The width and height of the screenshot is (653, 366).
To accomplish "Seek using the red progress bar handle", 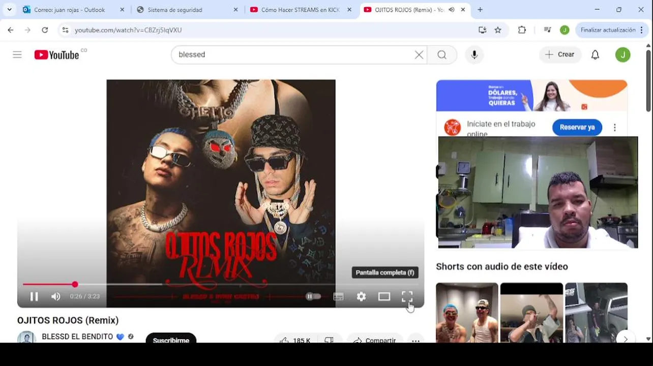I will pyautogui.click(x=75, y=284).
